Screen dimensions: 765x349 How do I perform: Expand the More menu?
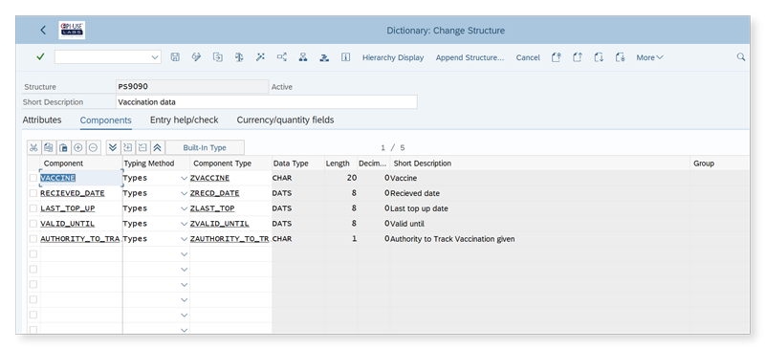pos(649,57)
